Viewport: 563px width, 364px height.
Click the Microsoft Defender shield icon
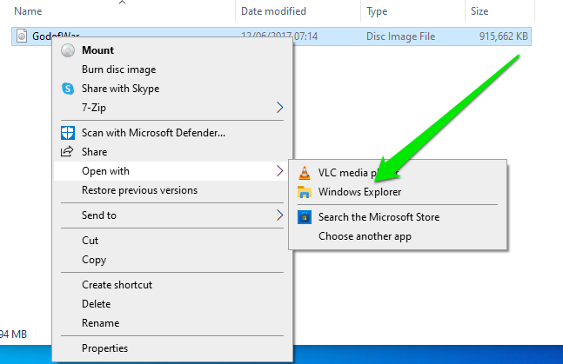click(x=68, y=133)
